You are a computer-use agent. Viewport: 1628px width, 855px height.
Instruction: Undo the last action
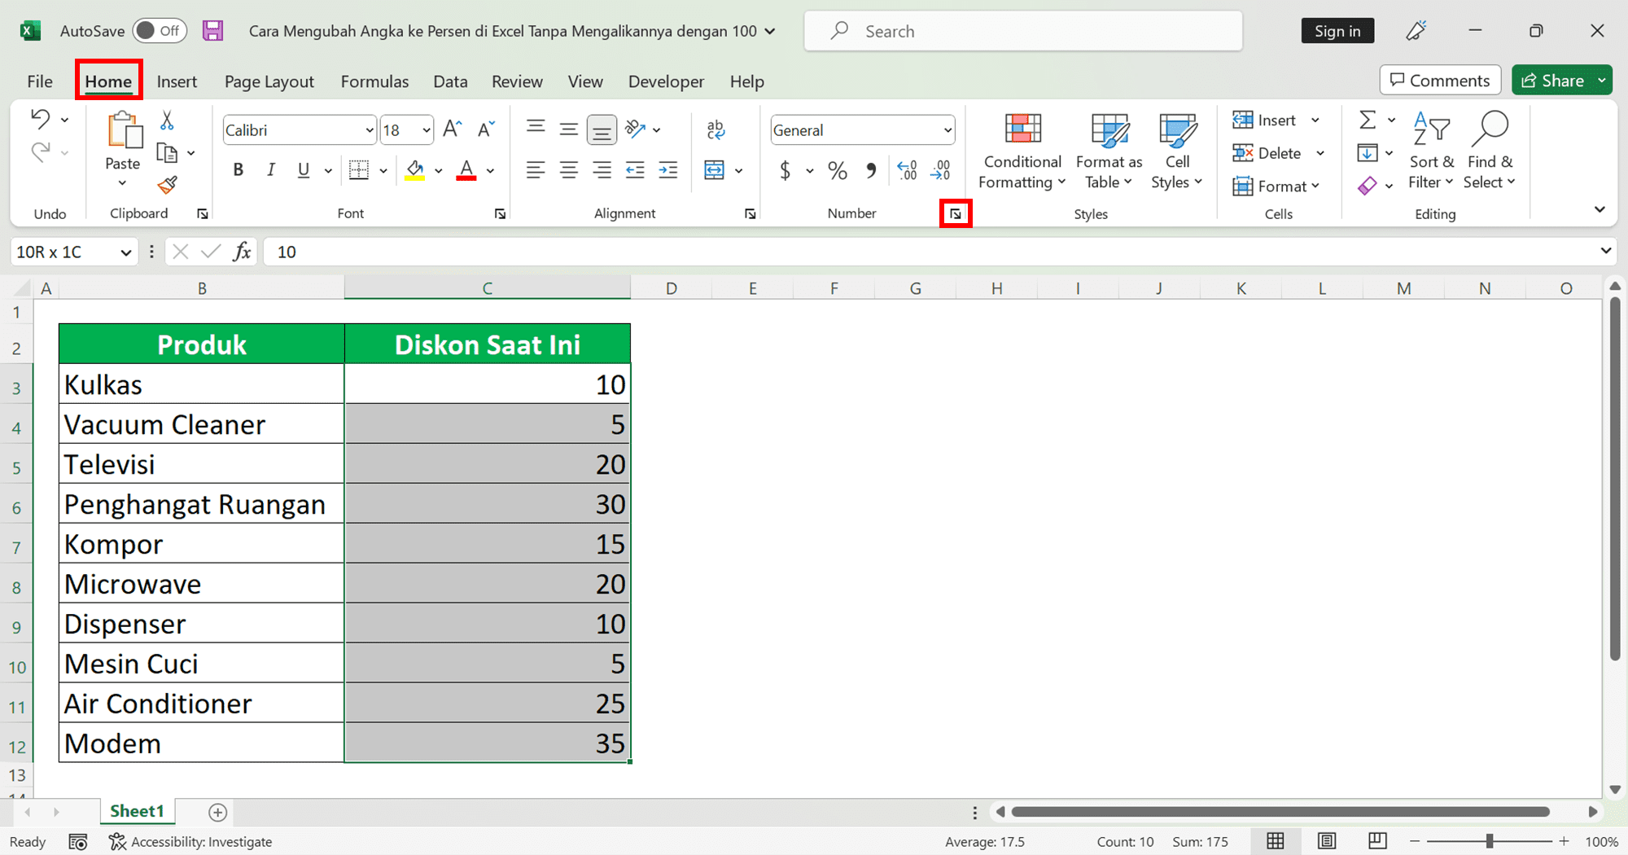(x=40, y=119)
